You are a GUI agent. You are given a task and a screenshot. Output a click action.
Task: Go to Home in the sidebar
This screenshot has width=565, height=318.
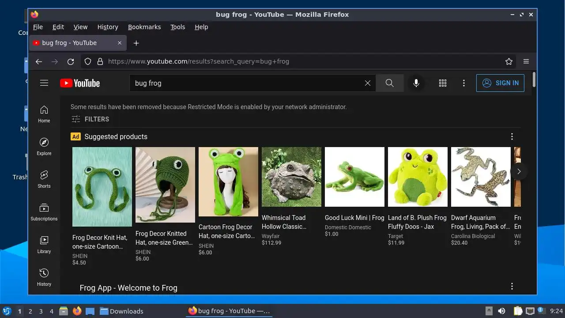[44, 114]
